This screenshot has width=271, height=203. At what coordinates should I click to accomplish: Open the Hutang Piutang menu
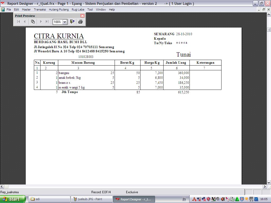[59, 10]
